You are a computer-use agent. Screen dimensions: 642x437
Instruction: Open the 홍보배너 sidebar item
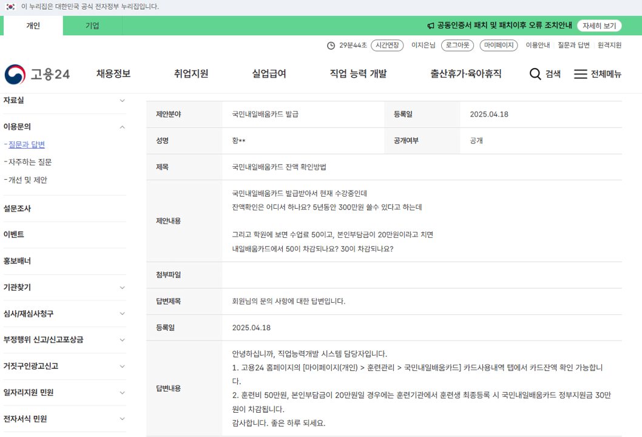coord(17,261)
